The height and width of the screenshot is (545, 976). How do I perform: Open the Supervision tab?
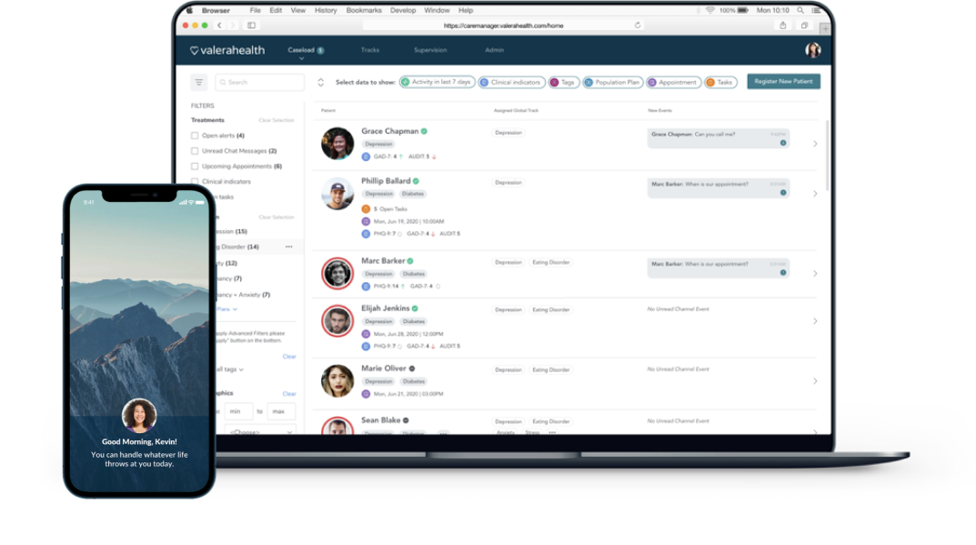430,50
